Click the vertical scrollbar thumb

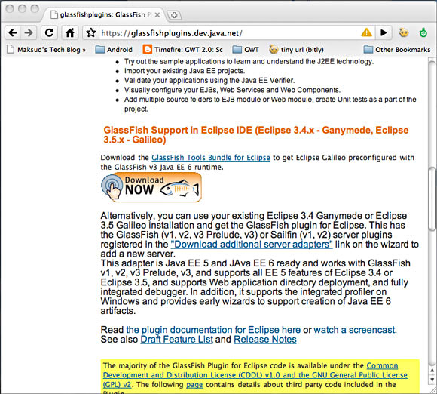432,199
